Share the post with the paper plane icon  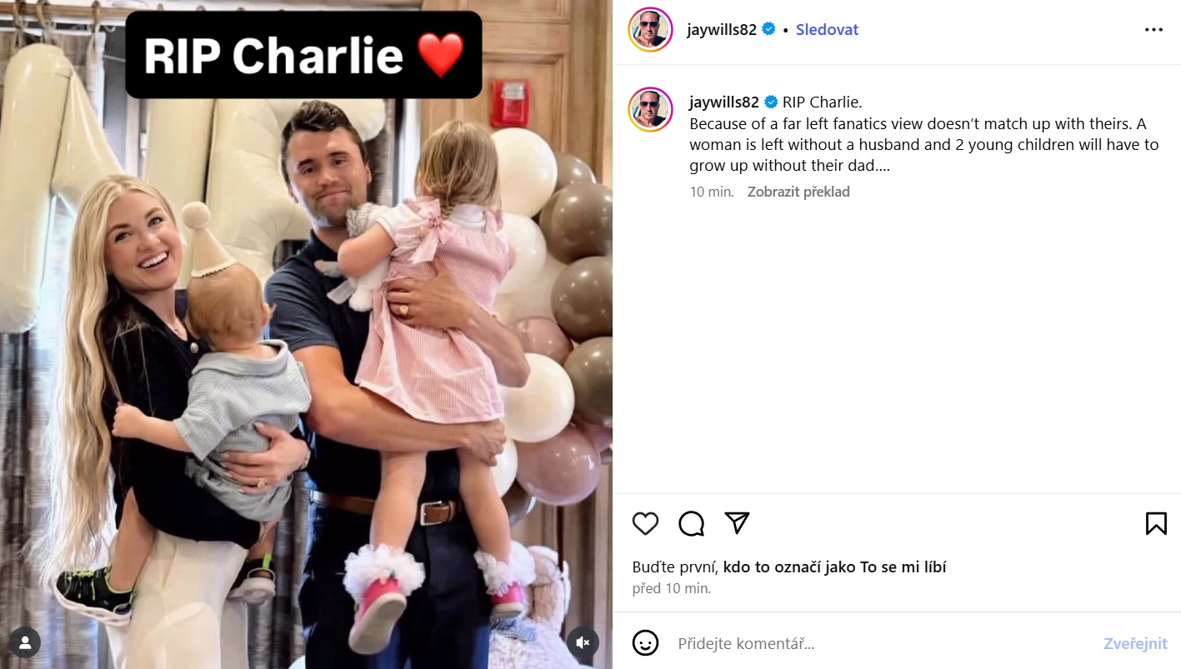pos(738,522)
